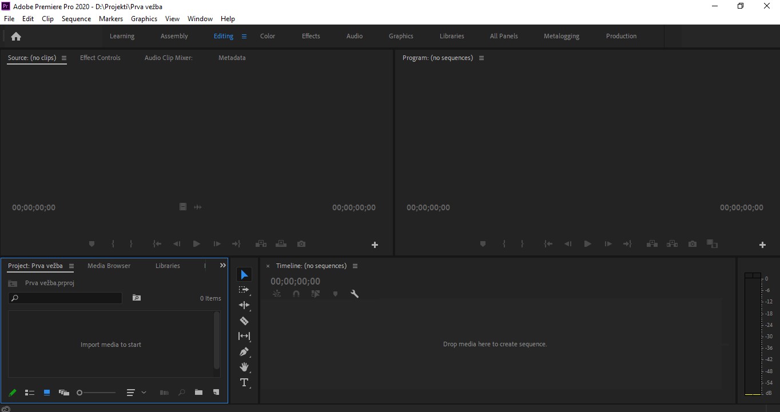Switch to Audio workspace
This screenshot has height=412, width=780.
355,36
